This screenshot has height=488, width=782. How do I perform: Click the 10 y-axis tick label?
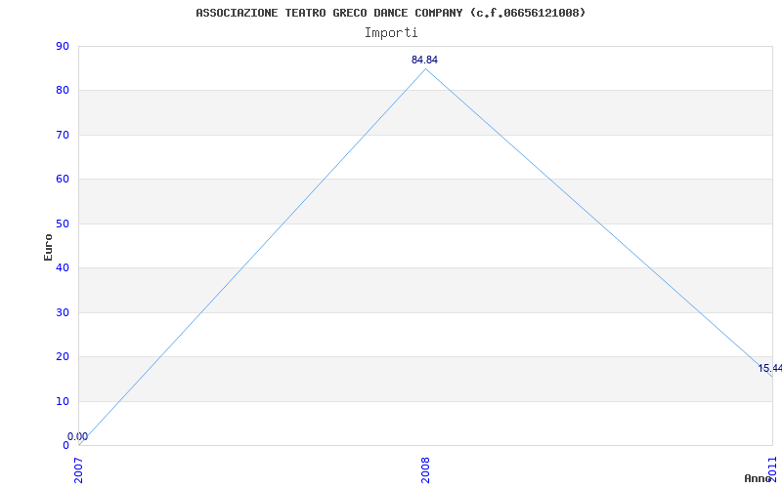(63, 401)
